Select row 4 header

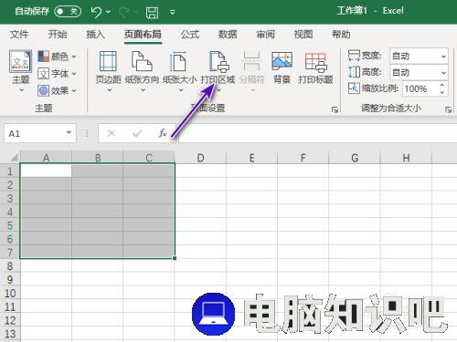[10, 212]
